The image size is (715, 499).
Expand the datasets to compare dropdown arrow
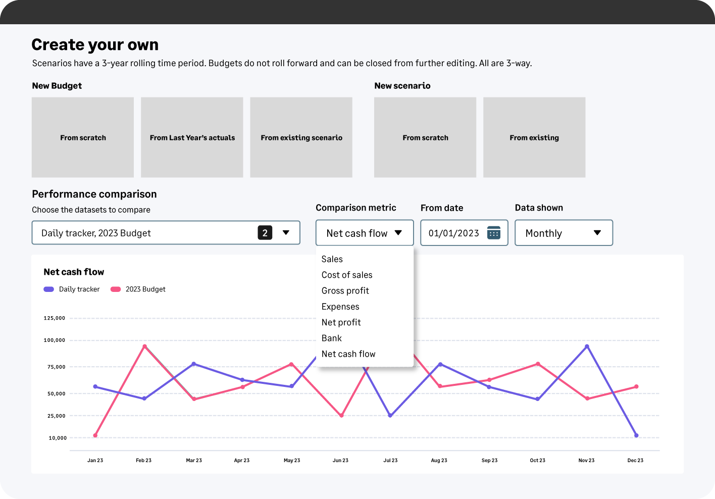tap(286, 233)
